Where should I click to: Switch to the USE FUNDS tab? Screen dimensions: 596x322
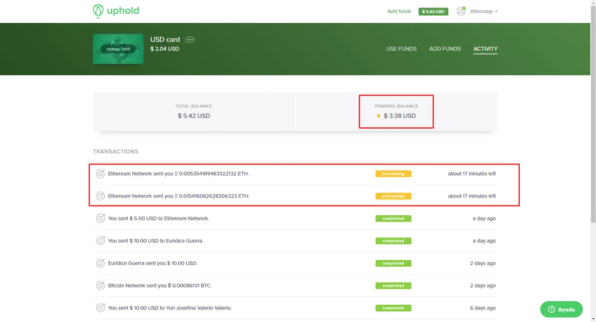[401, 49]
